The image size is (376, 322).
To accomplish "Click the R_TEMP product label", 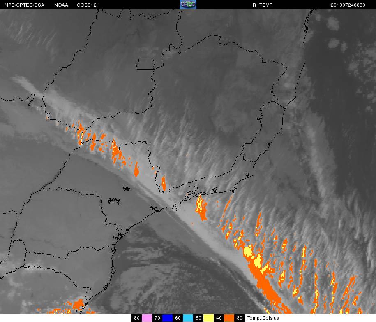I will coord(263,5).
